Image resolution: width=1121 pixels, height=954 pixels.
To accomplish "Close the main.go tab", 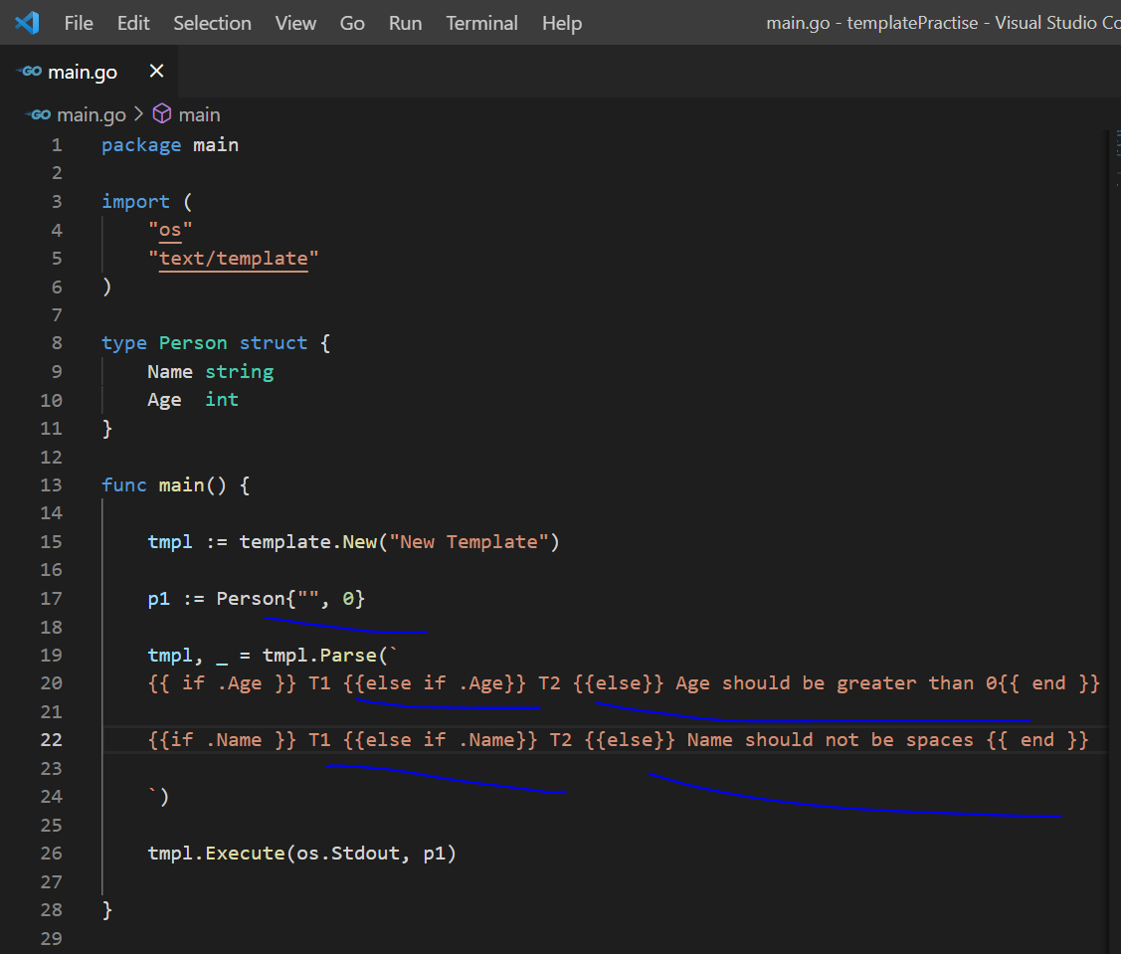I will 156,71.
